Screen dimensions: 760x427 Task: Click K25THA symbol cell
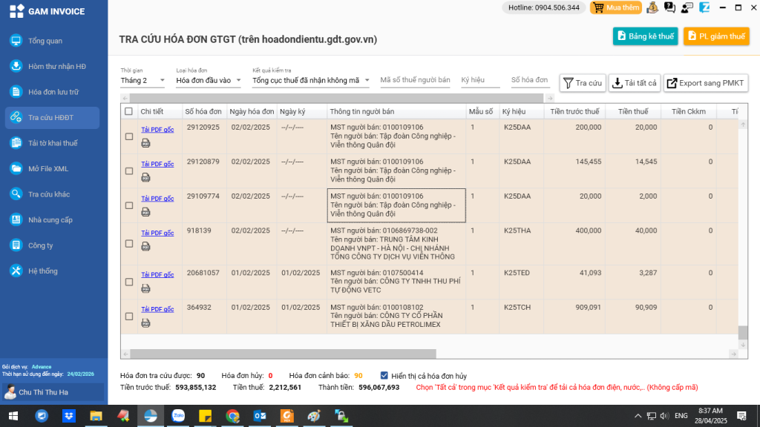point(521,243)
